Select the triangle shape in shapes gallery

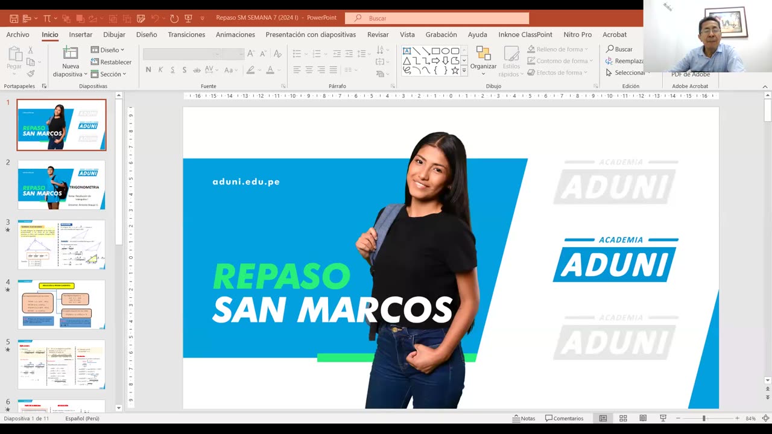click(407, 61)
